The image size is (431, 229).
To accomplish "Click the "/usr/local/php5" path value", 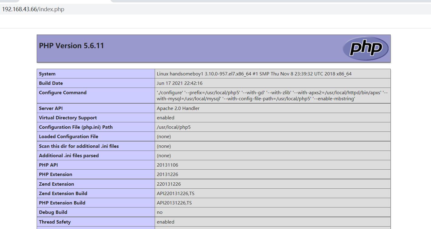I will point(174,127).
